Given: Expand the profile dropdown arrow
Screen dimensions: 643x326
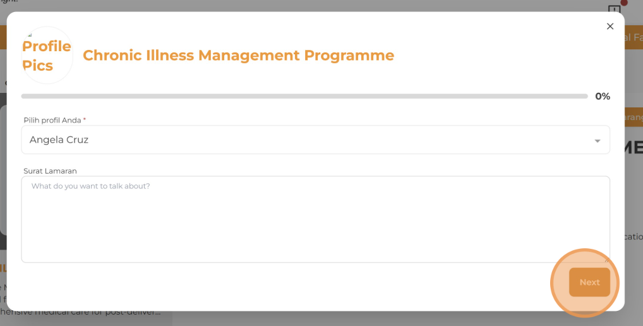Looking at the screenshot, I should pyautogui.click(x=597, y=141).
